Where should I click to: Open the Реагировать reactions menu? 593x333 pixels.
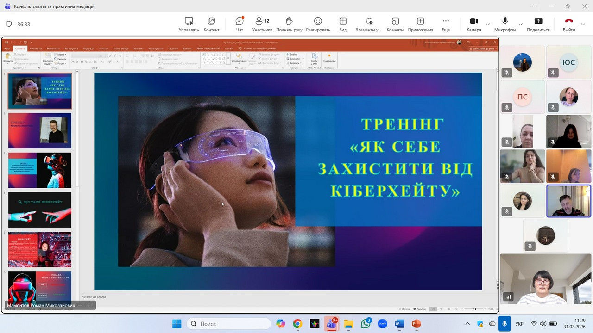pyautogui.click(x=318, y=24)
